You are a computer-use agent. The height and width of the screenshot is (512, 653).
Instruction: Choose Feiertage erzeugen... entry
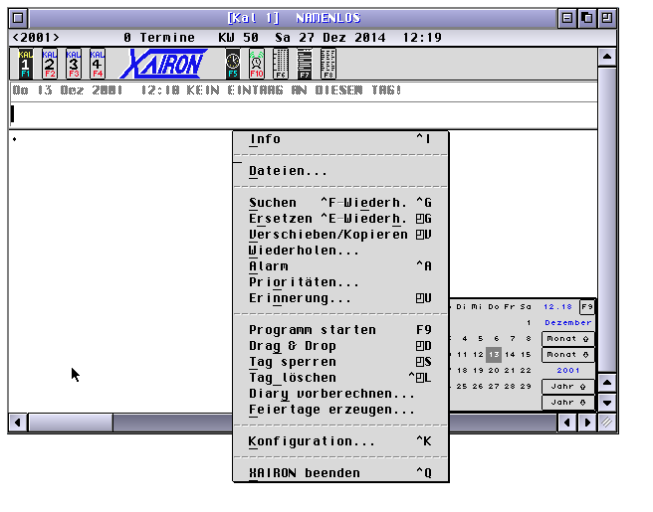(340, 410)
